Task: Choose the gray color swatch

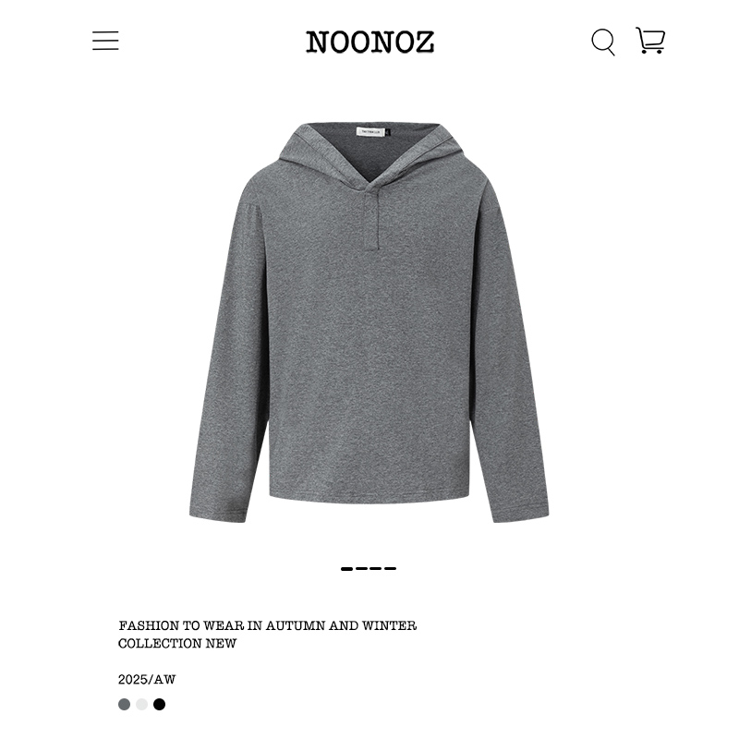Action: pyautogui.click(x=125, y=705)
